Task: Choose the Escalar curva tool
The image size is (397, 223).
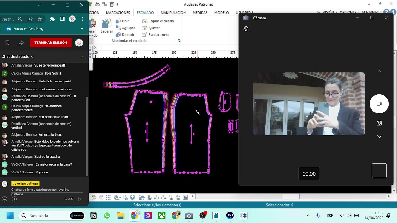Action: coord(155,35)
